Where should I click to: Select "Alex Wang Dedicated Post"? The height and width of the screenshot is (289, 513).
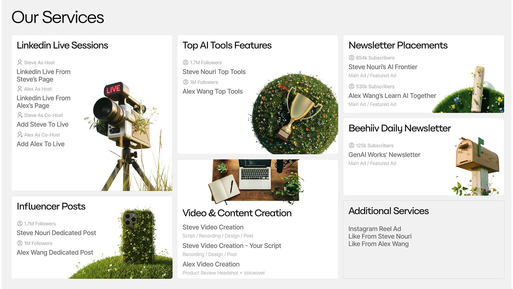(55, 252)
